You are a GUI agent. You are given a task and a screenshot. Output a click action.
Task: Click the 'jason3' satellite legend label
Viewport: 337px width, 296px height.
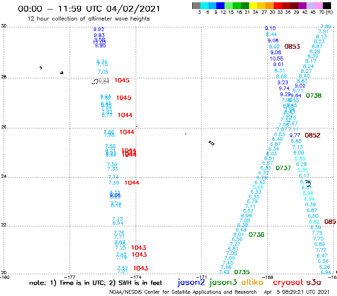[223, 282]
